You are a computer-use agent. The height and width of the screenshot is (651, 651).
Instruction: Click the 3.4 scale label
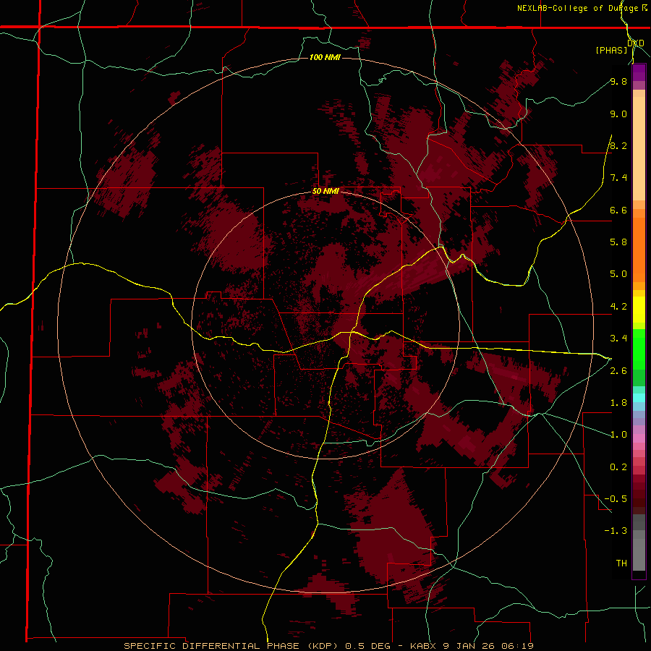click(618, 339)
